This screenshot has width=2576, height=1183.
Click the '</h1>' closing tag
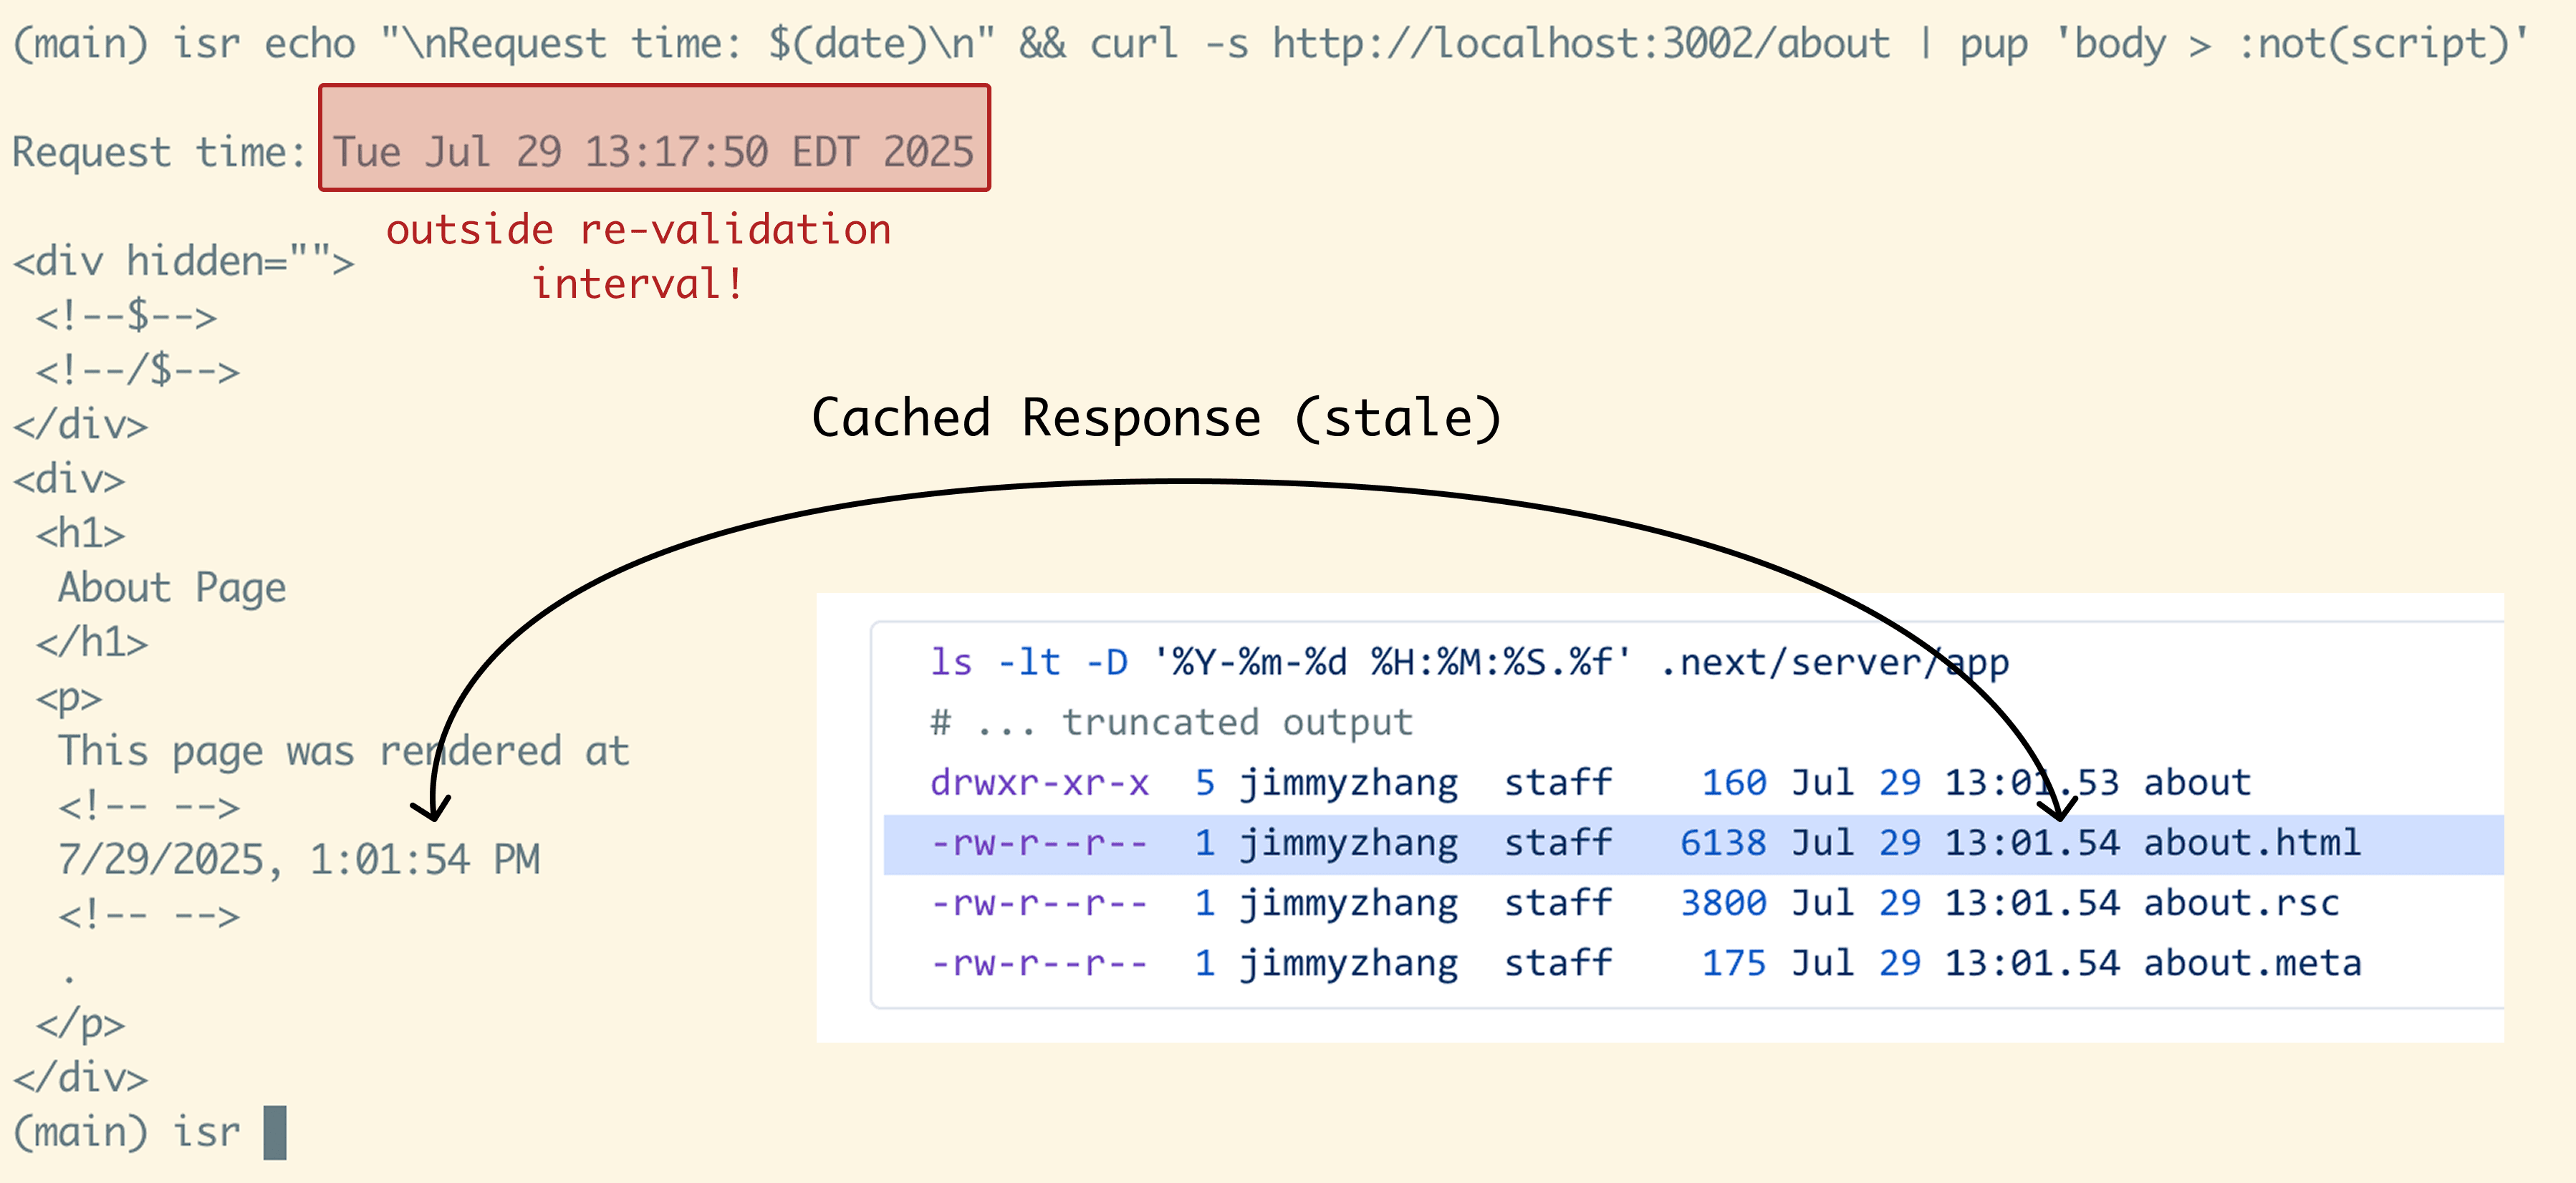point(92,642)
